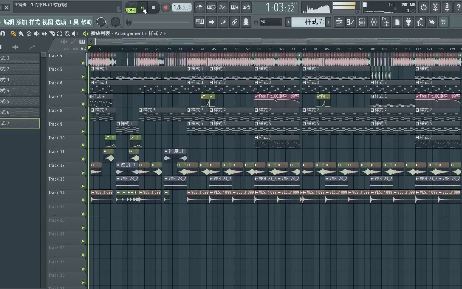
Task: Open the audio editor scissors icon
Action: (435, 7)
